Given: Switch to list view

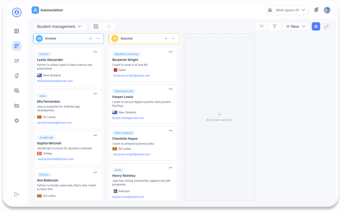Looking at the screenshot, I should pyautogui.click(x=109, y=26).
